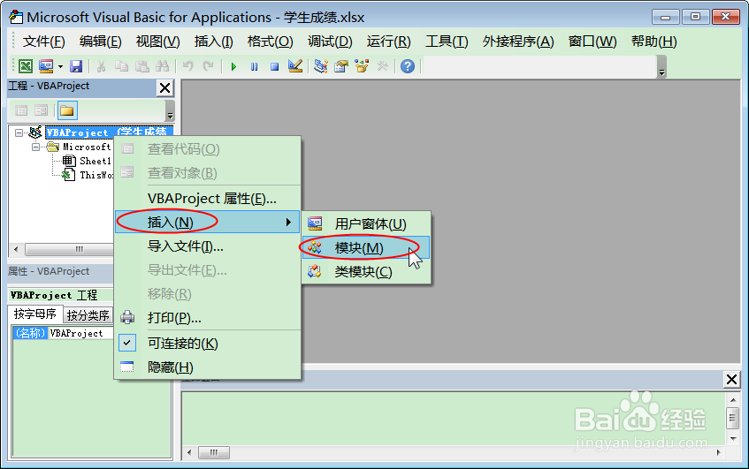Click the Find binoculars icon
Image resolution: width=749 pixels, height=469 pixels.
coord(163,66)
